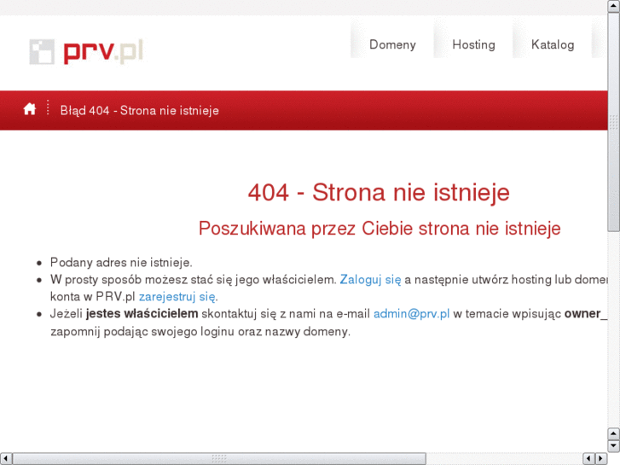Click the vertical scrollbar bottom down arrow
The image size is (620, 465).
point(614,446)
